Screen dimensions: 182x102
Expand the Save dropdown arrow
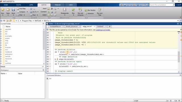[x=13, y=15]
